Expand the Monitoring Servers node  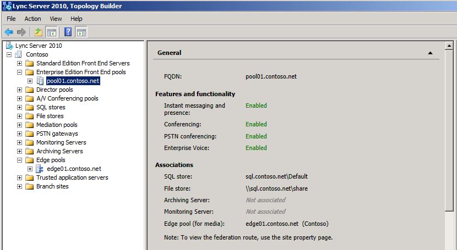(19, 142)
